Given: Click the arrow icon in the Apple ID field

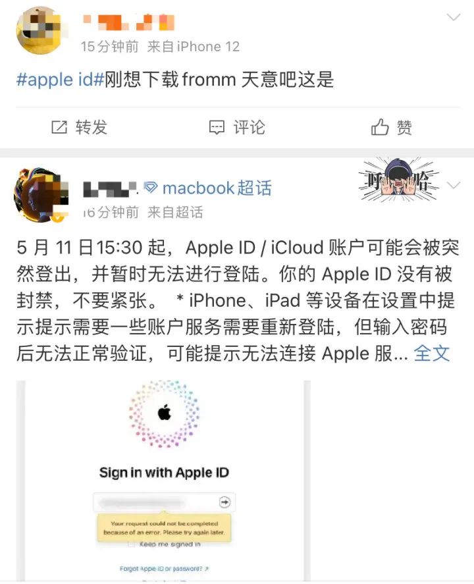Looking at the screenshot, I should tap(224, 502).
